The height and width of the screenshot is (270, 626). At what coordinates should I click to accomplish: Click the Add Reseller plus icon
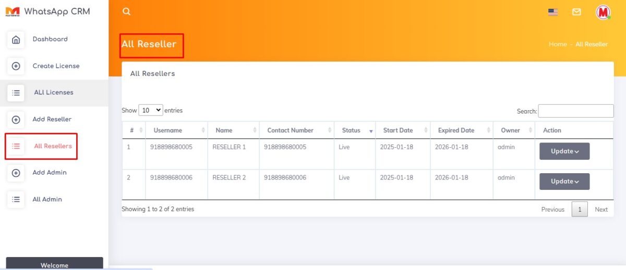[x=16, y=120]
